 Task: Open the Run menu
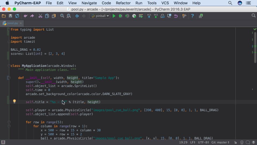tap(139, 3)
